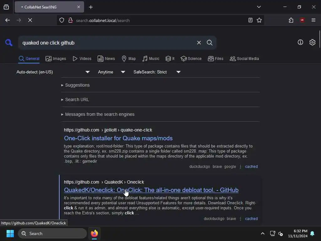Stop page loading with X button

[x=30, y=20]
